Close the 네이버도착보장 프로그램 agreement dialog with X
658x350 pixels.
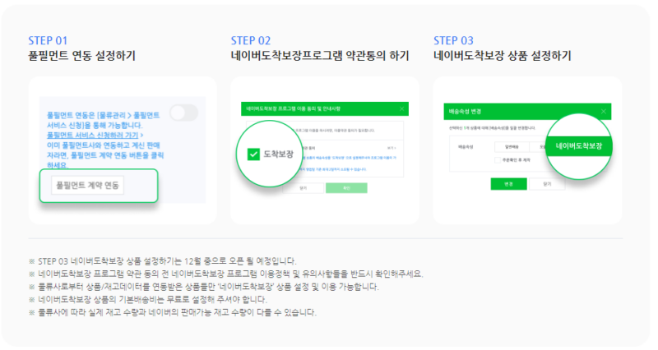click(401, 108)
